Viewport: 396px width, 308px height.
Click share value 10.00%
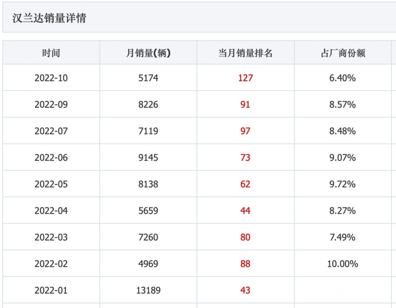pyautogui.click(x=343, y=263)
